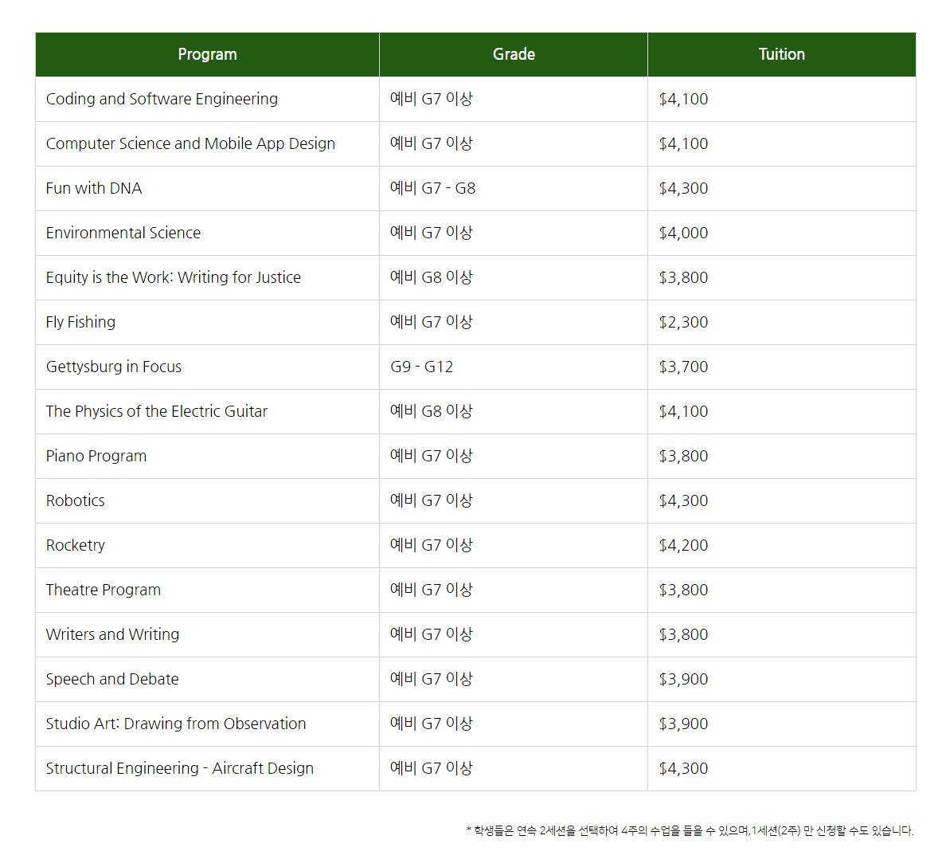Select the Speech and Debate program
The height and width of the screenshot is (867, 942).
click(x=112, y=679)
